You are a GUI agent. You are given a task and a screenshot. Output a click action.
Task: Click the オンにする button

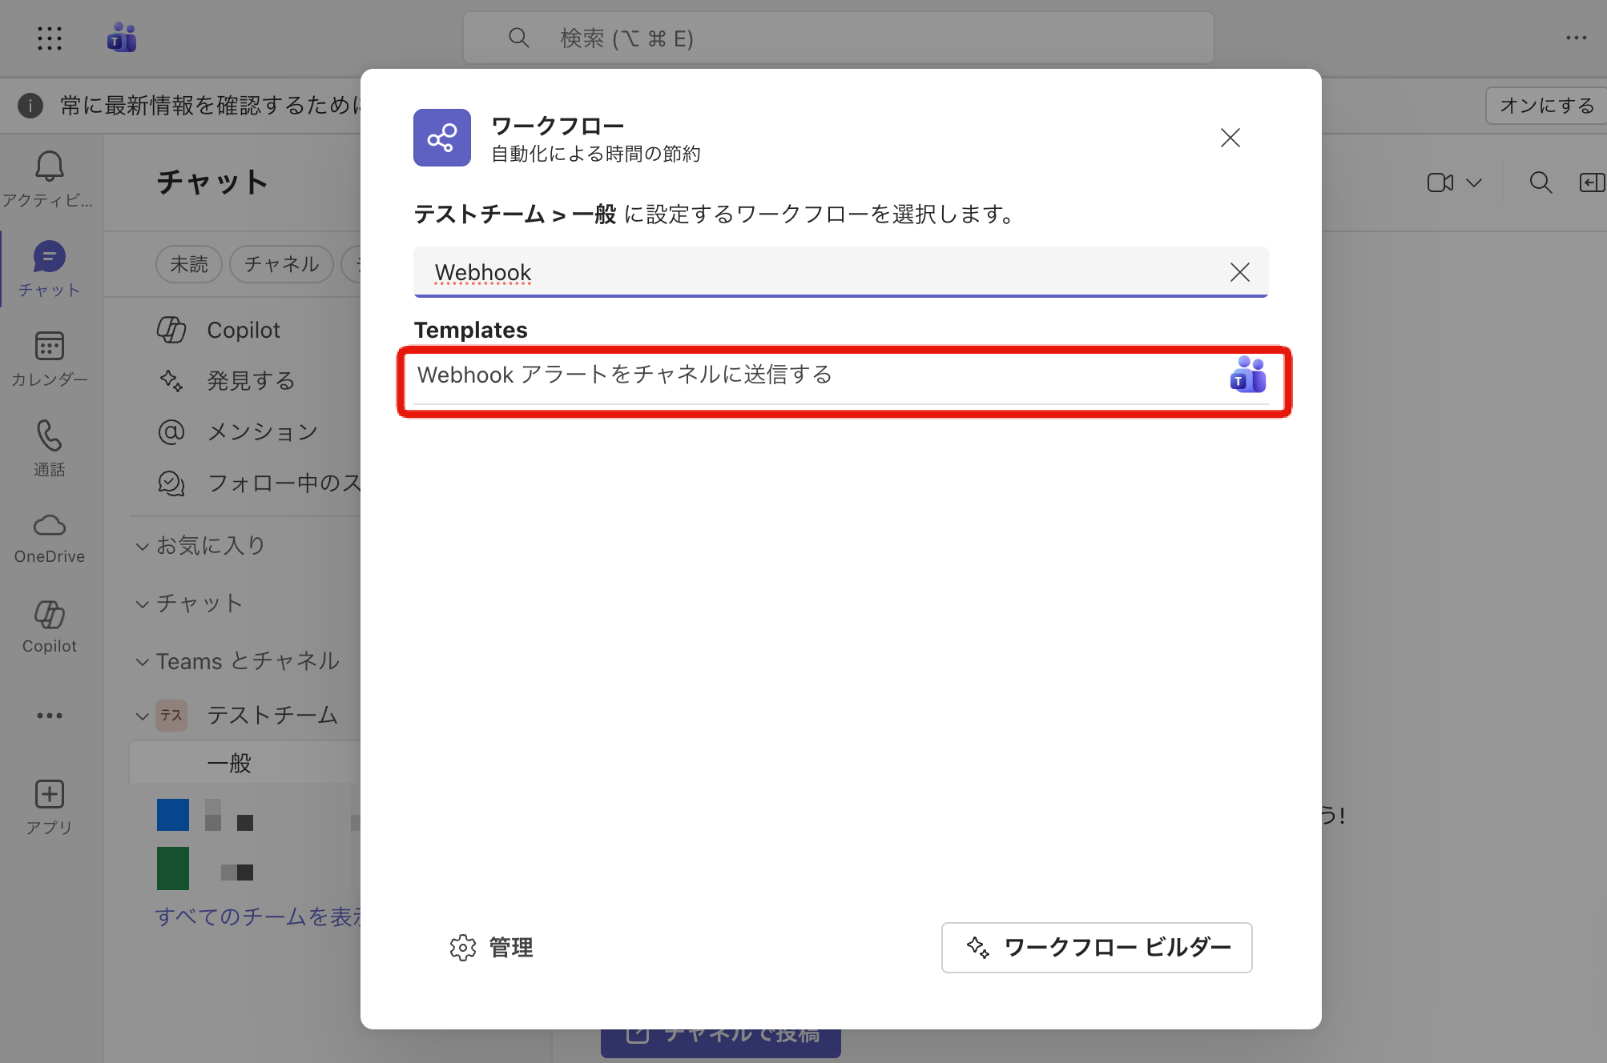coord(1546,106)
